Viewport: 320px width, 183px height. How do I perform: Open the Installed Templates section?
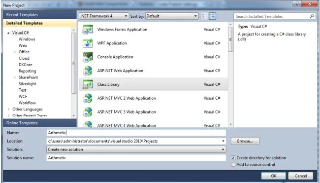40,23
